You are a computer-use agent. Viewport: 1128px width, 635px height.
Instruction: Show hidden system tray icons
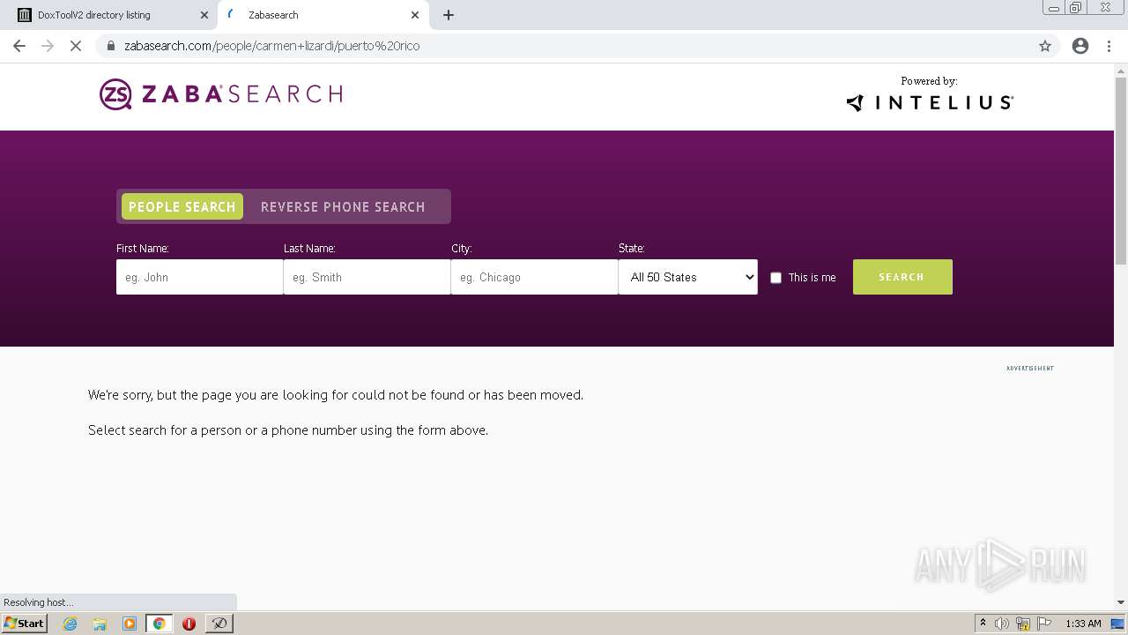(x=983, y=624)
